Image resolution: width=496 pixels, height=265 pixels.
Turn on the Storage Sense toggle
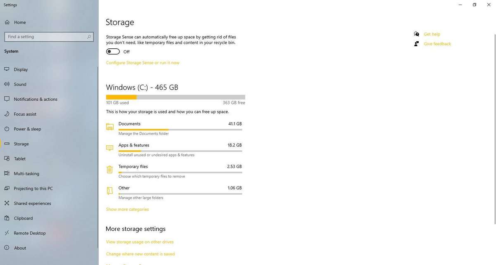(113, 52)
